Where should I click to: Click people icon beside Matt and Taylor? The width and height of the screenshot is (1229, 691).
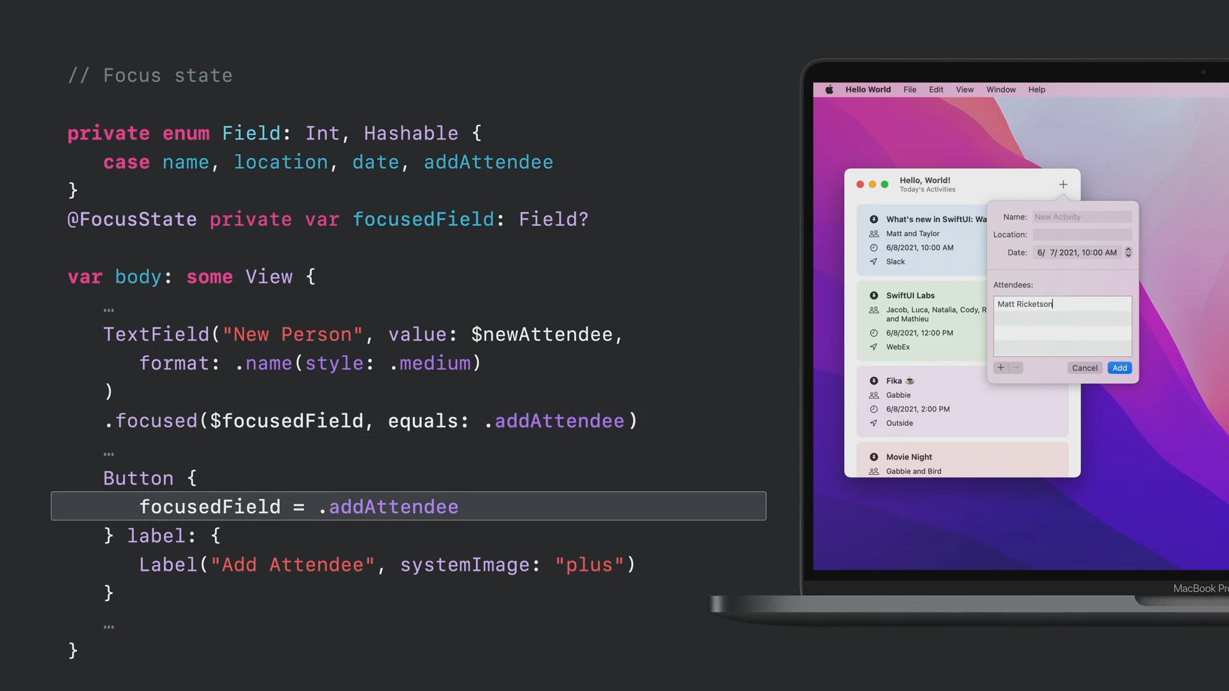coord(874,234)
